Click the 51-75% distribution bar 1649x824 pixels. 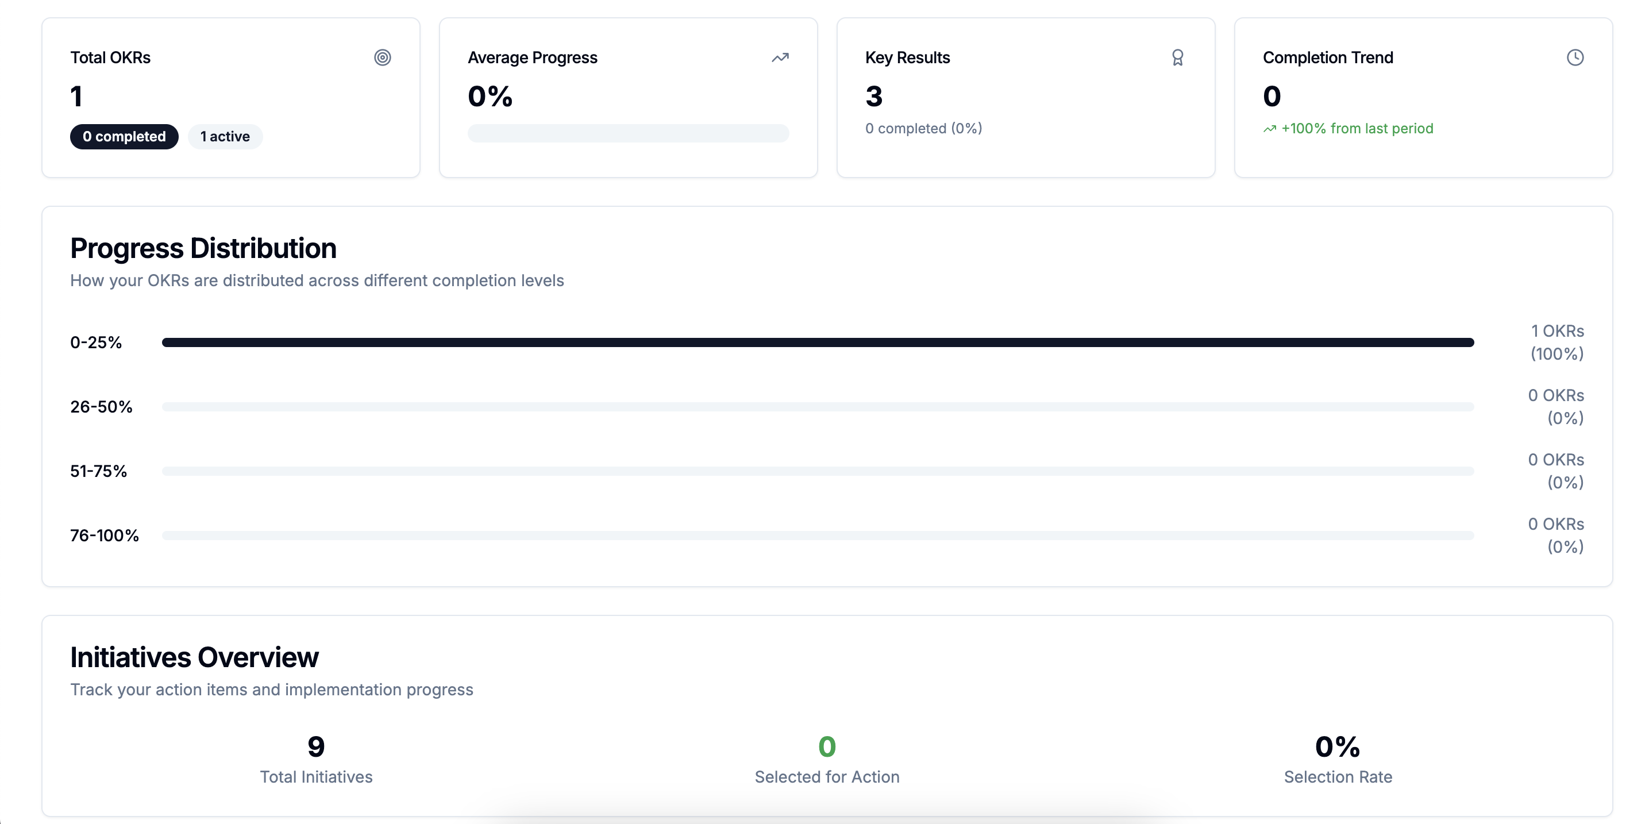tap(818, 471)
